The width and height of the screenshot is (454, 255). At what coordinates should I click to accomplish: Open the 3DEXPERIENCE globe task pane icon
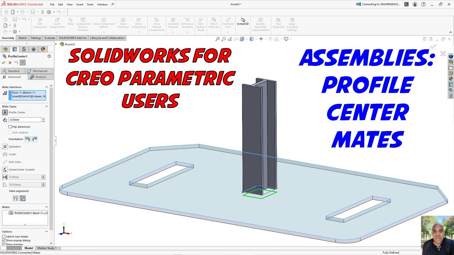tap(451, 56)
